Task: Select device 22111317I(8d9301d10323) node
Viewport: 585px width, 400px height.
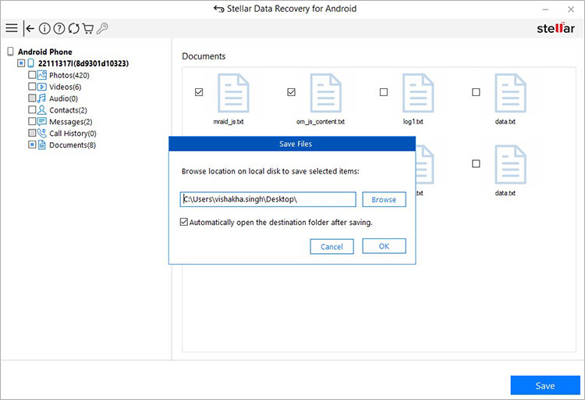Action: click(x=83, y=63)
